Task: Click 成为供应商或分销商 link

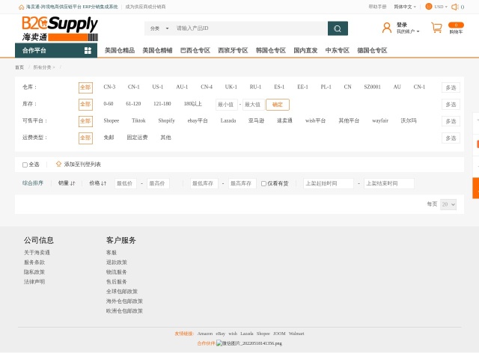Action: [145, 7]
